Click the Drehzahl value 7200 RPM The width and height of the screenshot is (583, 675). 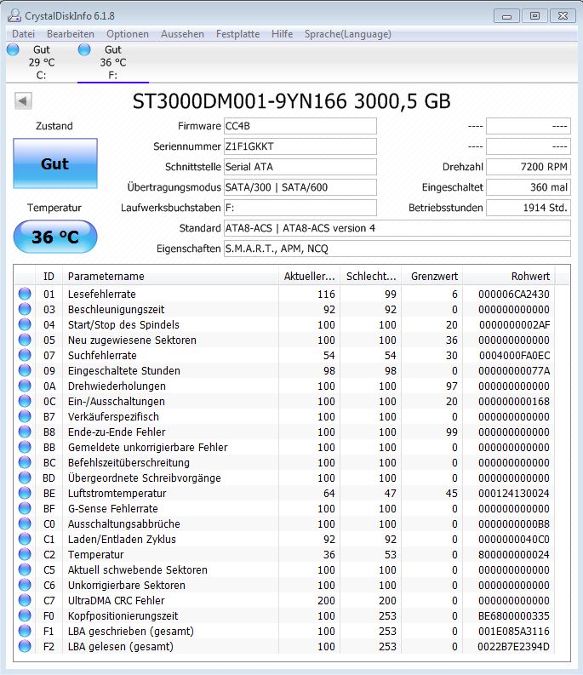point(529,167)
